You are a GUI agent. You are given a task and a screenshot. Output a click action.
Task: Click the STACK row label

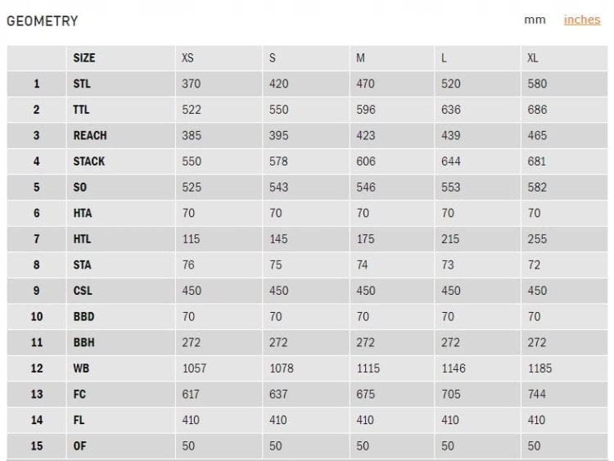point(89,161)
